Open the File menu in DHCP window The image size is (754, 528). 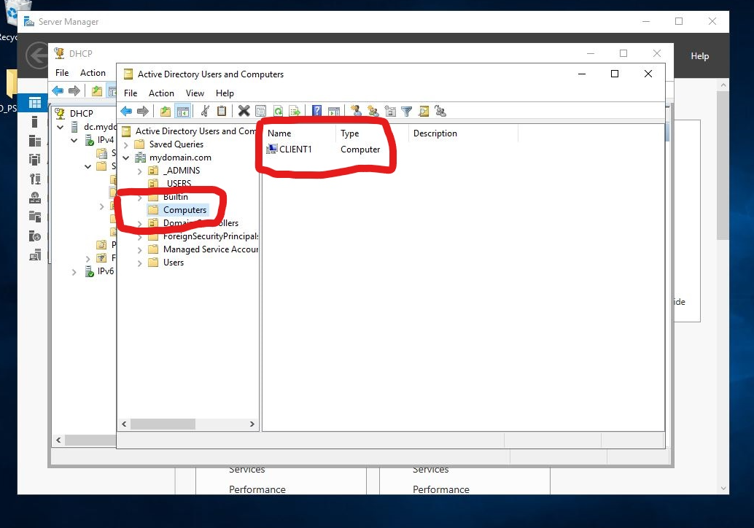point(61,73)
